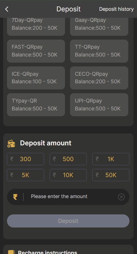This screenshot has width=137, height=254.
Task: Click the wallet icon beside Deposit amount
Action: [11, 143]
